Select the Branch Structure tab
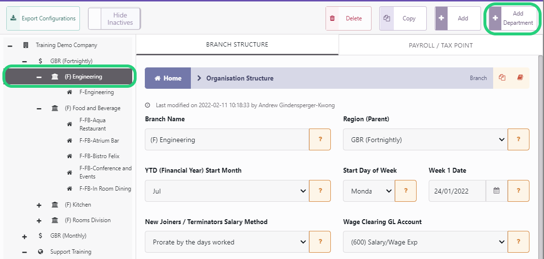 coord(237,45)
